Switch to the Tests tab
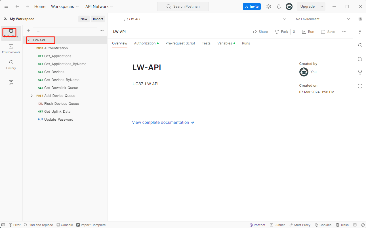Viewport: 366px width, 228px height. tap(206, 43)
